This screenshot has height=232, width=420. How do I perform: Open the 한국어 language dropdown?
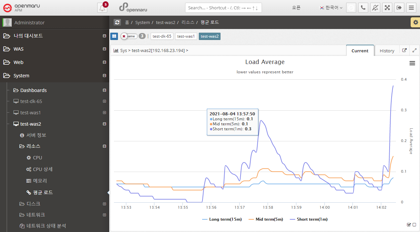(331, 8)
